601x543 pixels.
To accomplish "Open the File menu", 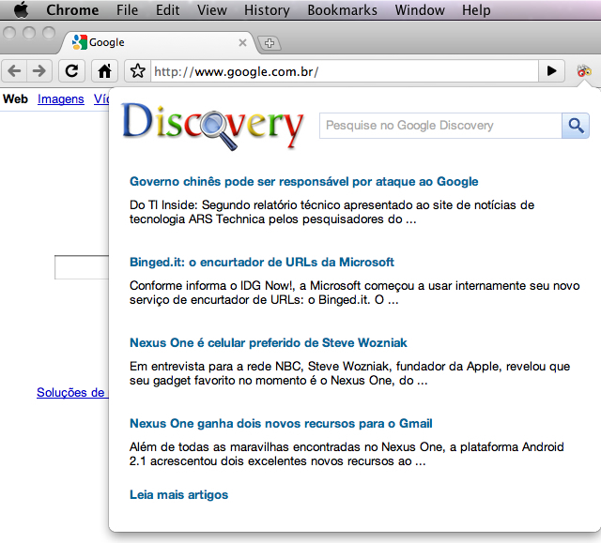I will 128,10.
